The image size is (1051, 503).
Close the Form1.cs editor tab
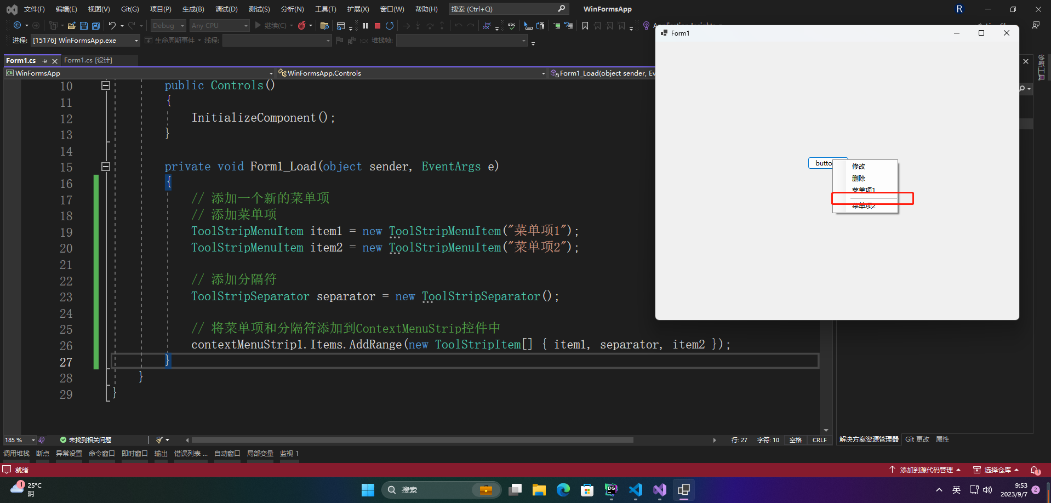pyautogui.click(x=55, y=61)
